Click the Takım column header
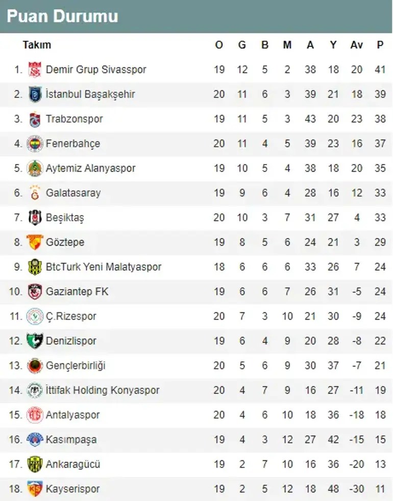Image resolution: width=393 pixels, height=501 pixels. pyautogui.click(x=37, y=45)
